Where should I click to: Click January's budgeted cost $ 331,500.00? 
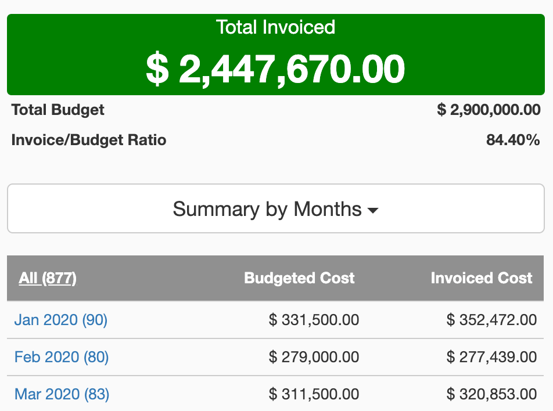click(x=314, y=320)
